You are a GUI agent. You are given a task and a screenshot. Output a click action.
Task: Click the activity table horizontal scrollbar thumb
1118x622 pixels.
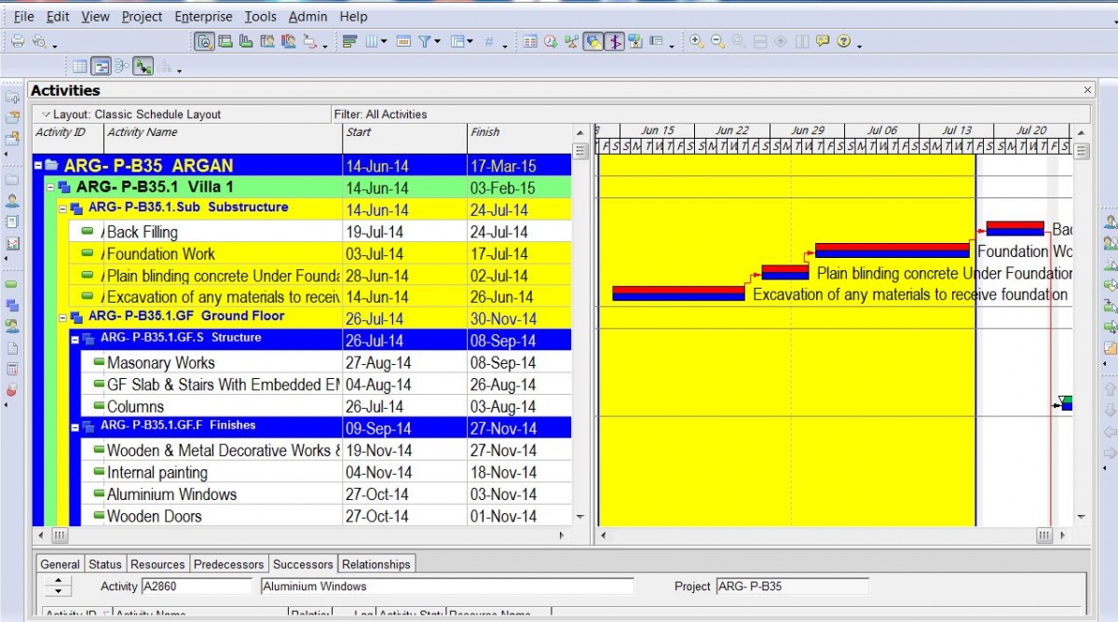[59, 535]
